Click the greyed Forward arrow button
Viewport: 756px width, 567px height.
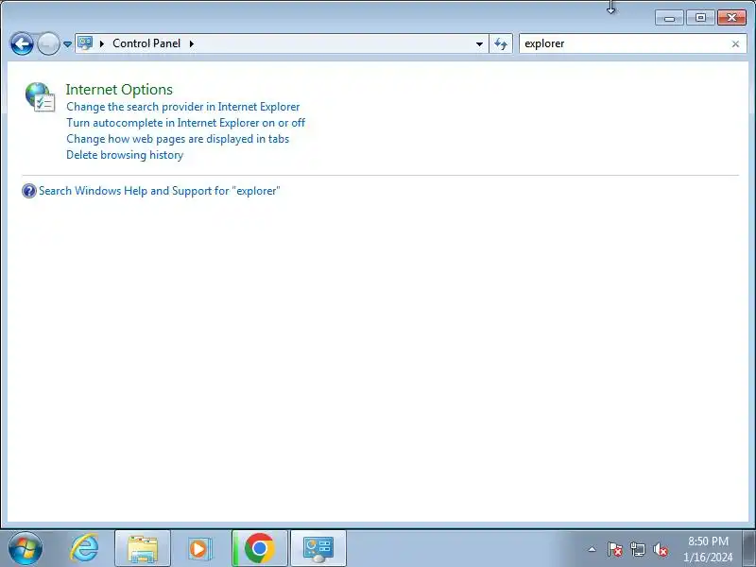(x=48, y=44)
